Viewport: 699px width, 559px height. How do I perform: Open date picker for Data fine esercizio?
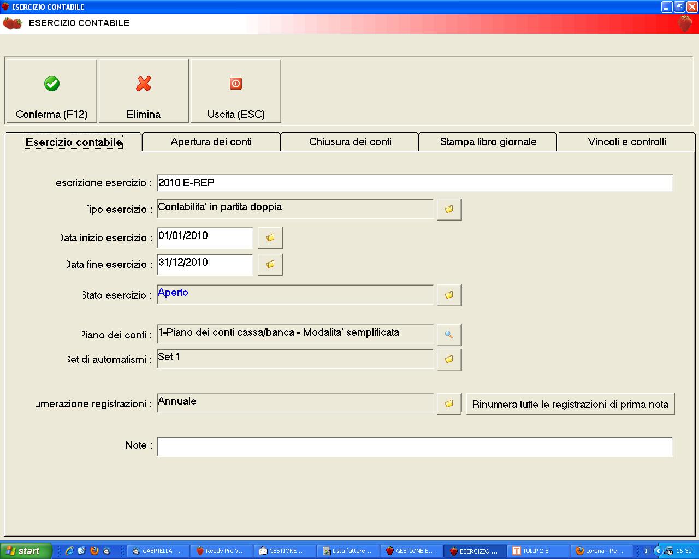(270, 264)
